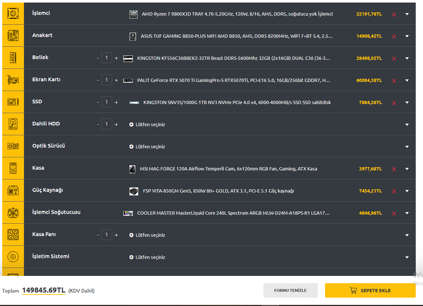Expand the Optik Sürücü row dropdown arrow

407,147
